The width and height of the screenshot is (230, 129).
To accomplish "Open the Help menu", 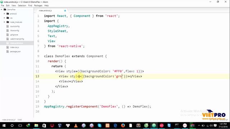I will pyautogui.click(x=46, y=6).
